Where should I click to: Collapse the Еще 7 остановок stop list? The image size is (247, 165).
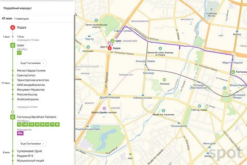pos(32,63)
